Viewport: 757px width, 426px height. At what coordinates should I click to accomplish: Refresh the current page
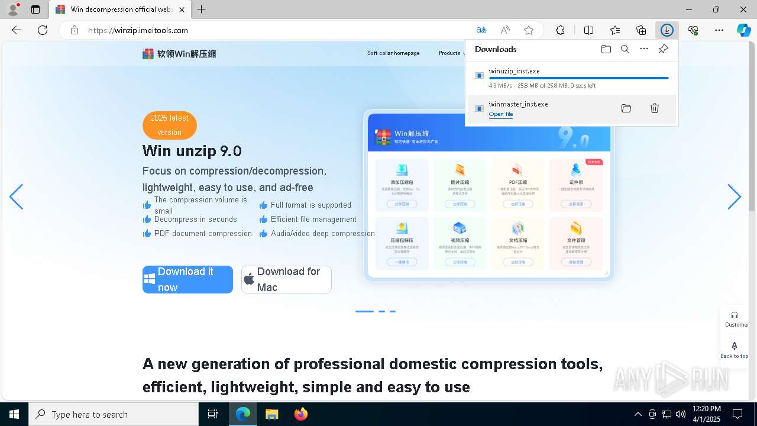(x=43, y=30)
